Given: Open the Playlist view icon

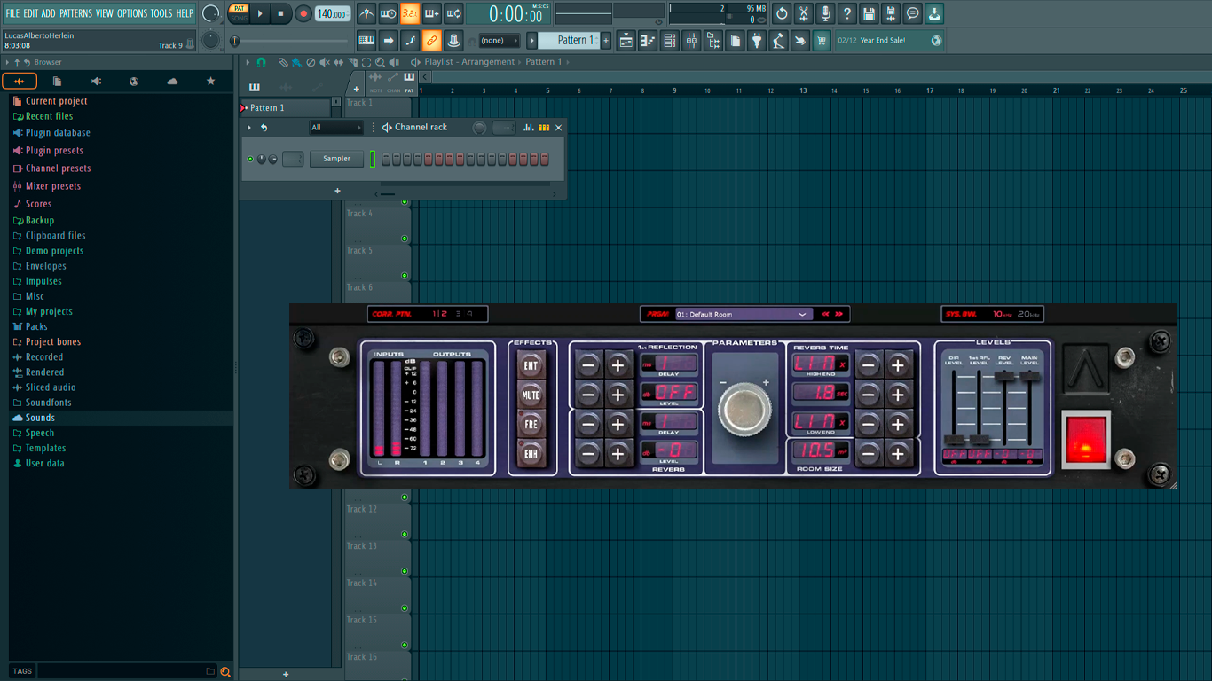Looking at the screenshot, I should 626,40.
